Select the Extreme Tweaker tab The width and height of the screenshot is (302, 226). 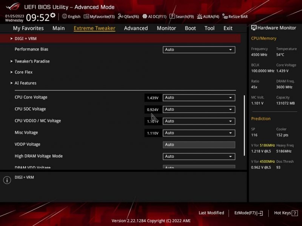(x=94, y=28)
